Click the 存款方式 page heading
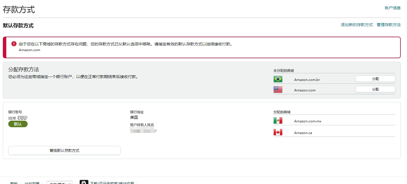 pos(19,10)
